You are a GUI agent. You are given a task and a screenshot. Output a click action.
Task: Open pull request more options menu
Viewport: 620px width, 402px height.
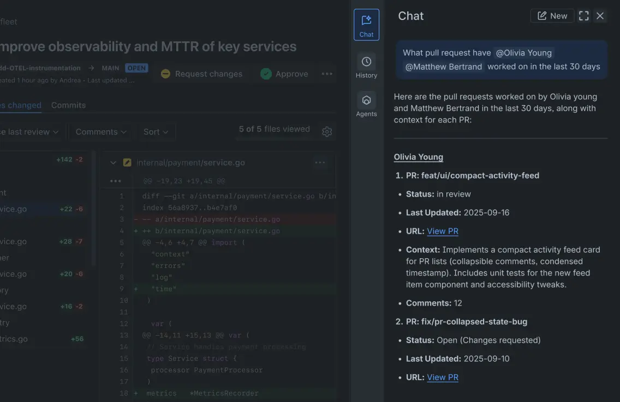(327, 74)
